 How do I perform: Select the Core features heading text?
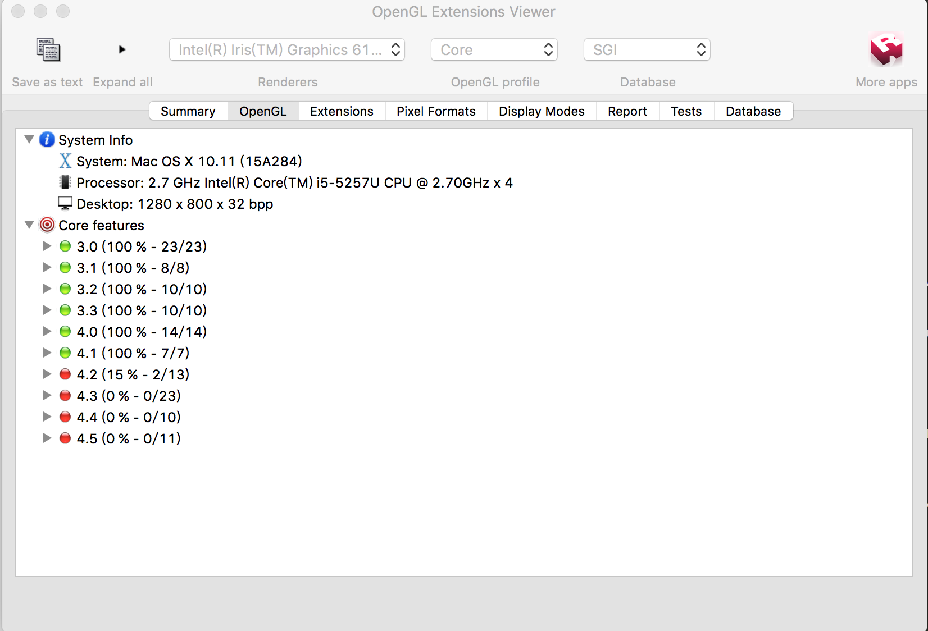101,225
